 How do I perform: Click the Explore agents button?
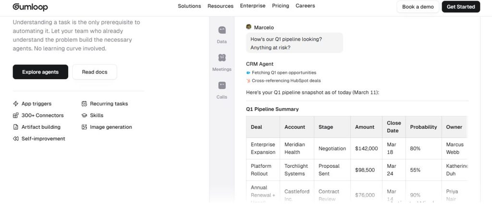40,72
